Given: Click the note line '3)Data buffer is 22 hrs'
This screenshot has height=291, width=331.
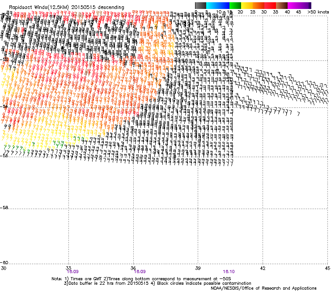Looking at the screenshot, I should (157, 283).
